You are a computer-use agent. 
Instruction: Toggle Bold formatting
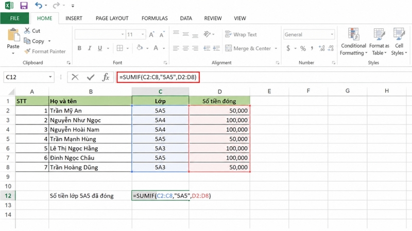pyautogui.click(x=79, y=48)
